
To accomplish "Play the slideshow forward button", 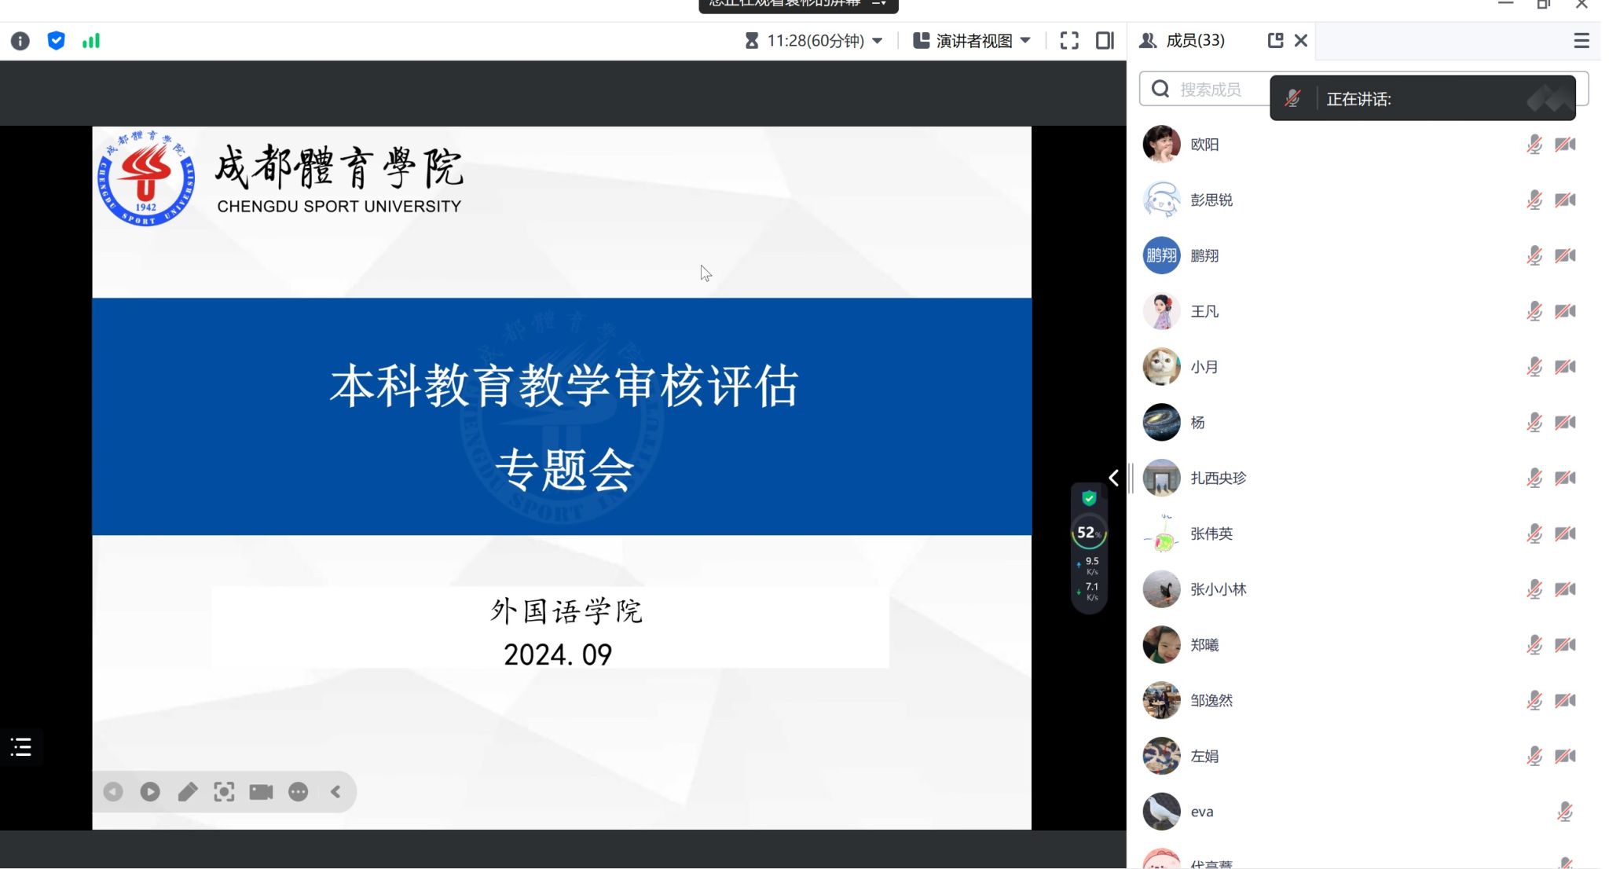I will click(x=150, y=792).
